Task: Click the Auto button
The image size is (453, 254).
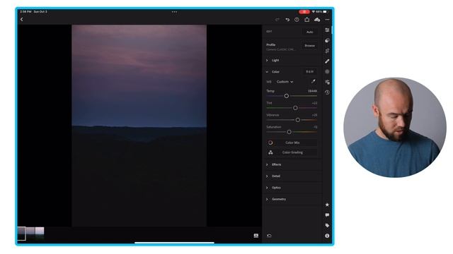Action: tap(310, 32)
